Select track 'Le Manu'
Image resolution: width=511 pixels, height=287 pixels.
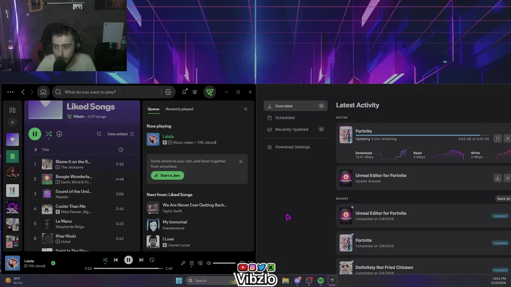[x=82, y=224]
